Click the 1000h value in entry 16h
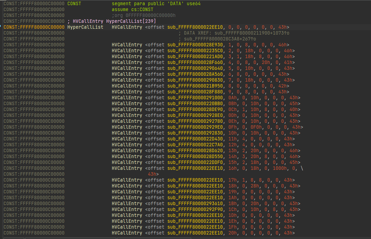Screen dimensions: 371x239 [x=280, y=168]
